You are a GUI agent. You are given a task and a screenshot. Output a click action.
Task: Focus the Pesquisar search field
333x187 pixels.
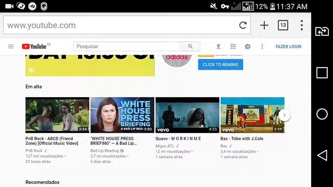pos(127,46)
